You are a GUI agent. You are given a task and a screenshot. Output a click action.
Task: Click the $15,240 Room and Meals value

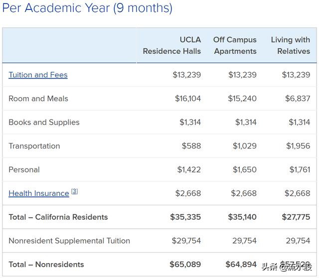point(242,99)
